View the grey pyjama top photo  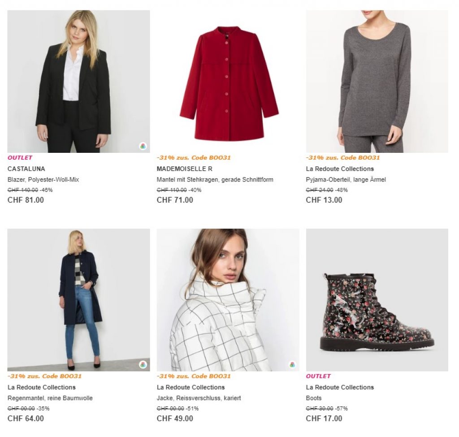tap(377, 81)
